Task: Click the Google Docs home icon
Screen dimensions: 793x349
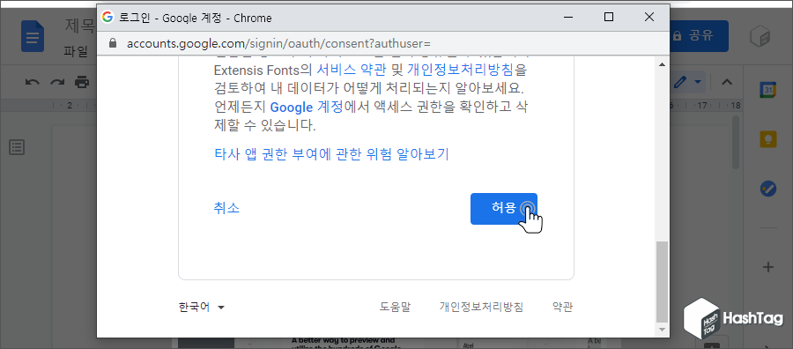Action: click(x=33, y=36)
